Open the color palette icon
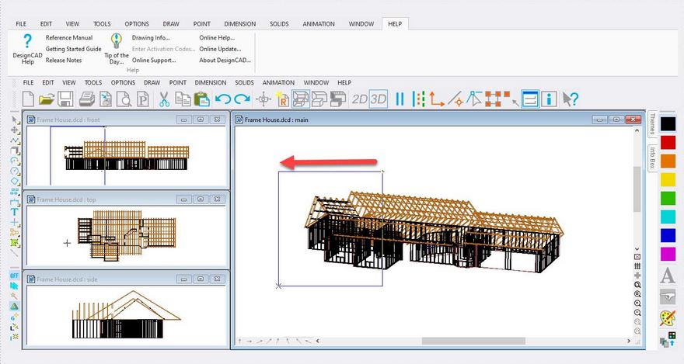Viewport: 684px width, 364px height. click(667, 317)
